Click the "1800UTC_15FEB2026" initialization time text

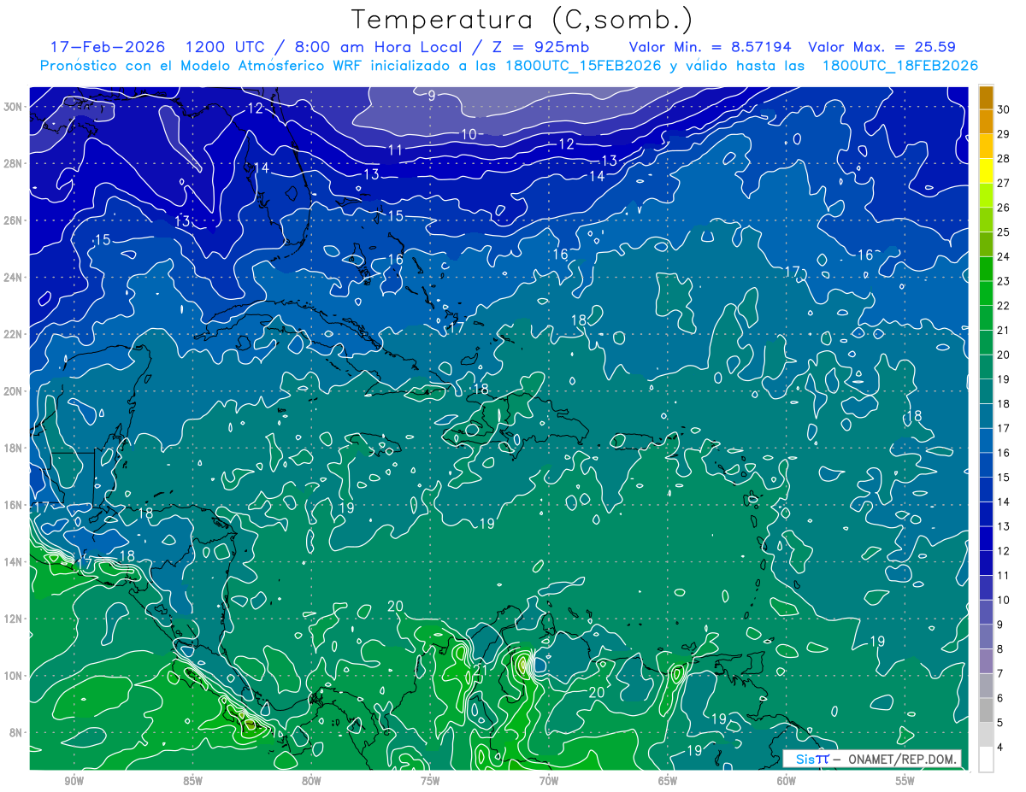584,66
